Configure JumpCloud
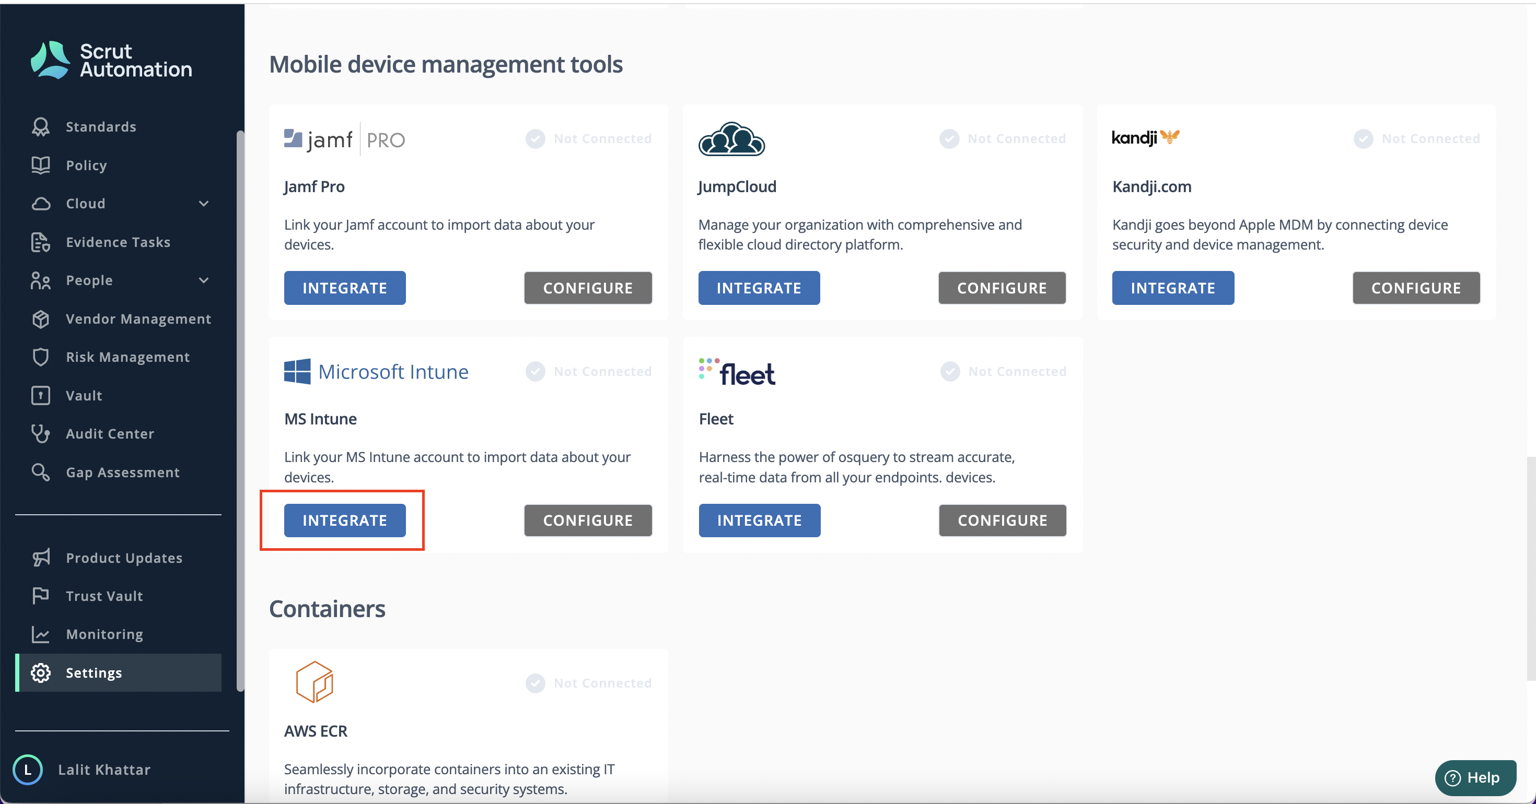 click(x=1002, y=288)
